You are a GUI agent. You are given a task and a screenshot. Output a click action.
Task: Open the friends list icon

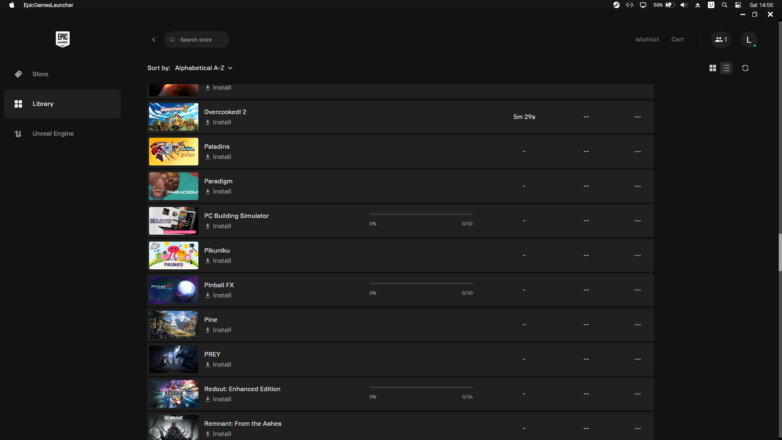[720, 40]
